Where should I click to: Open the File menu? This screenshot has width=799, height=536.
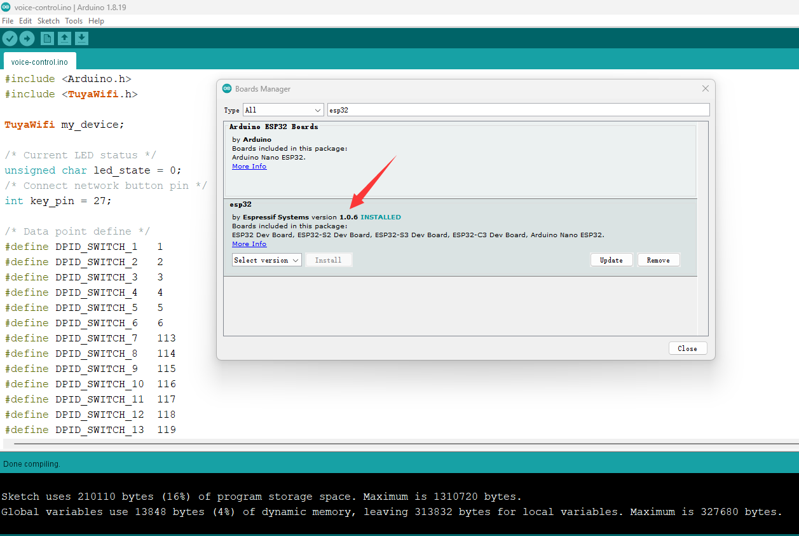coord(8,21)
